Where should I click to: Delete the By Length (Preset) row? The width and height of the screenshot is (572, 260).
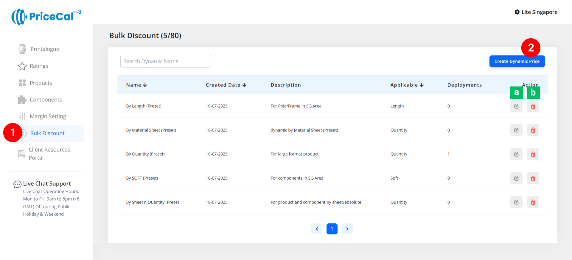pyautogui.click(x=533, y=106)
